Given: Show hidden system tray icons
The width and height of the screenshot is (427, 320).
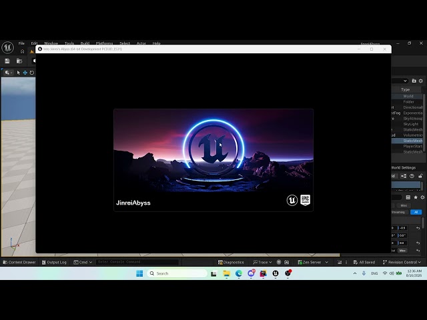Looking at the screenshot, I should (x=355, y=273).
